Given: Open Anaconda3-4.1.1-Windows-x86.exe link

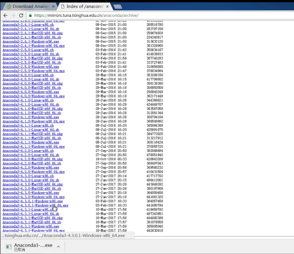Looking at the screenshot, I should coord(31,142).
